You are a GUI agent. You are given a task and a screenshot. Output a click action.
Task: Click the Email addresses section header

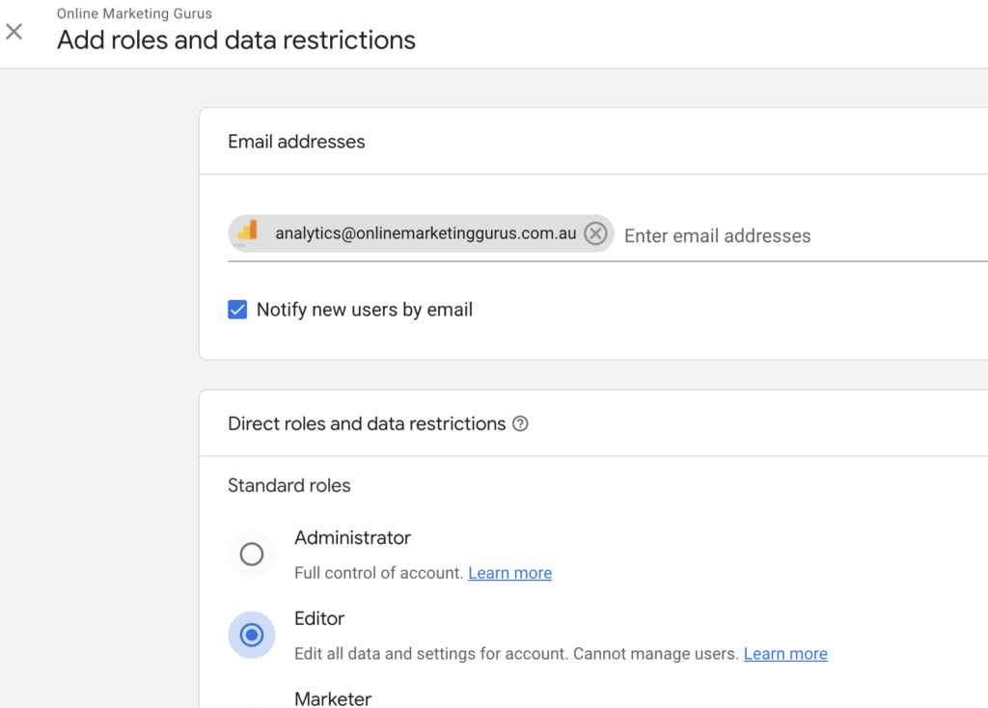click(296, 141)
